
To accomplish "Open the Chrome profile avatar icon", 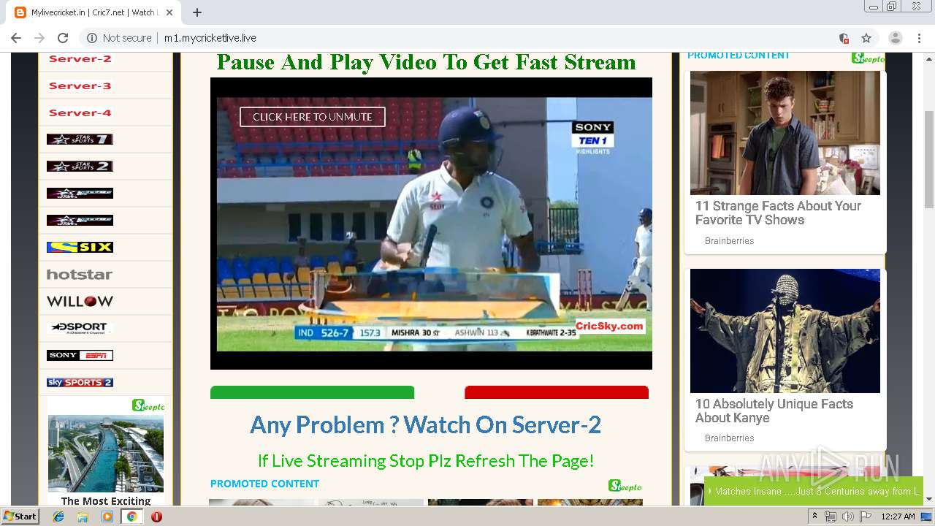I will 895,38.
